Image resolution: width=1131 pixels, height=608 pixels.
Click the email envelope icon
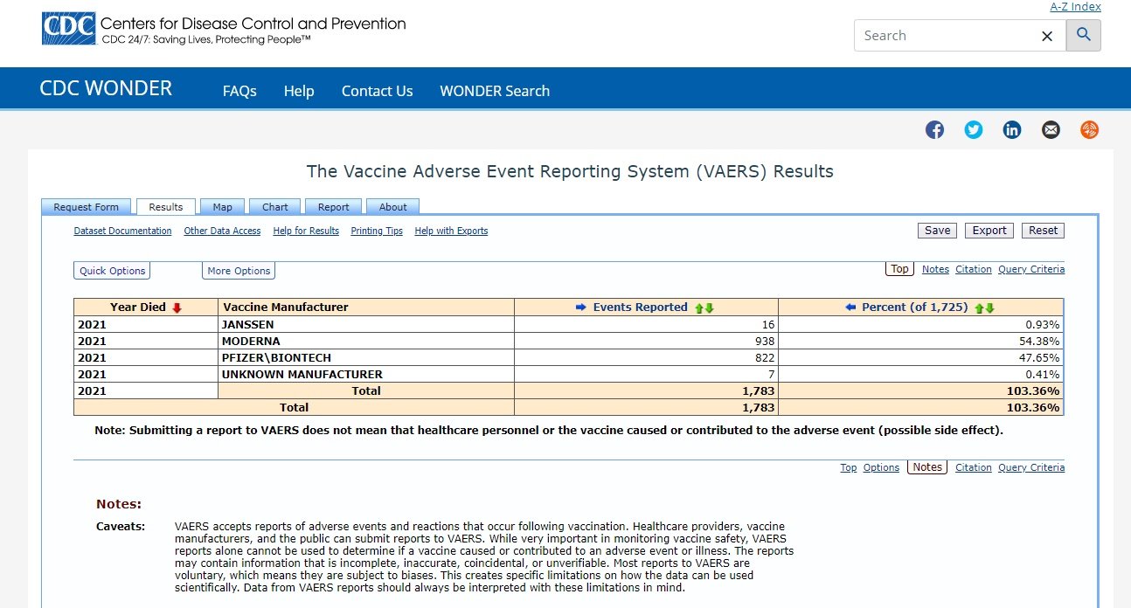(x=1051, y=130)
